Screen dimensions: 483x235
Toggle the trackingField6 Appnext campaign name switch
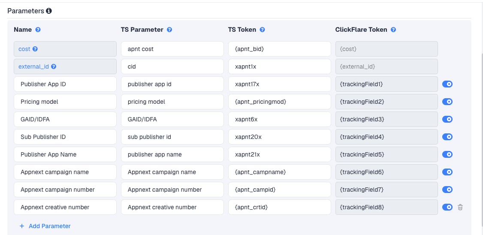pyautogui.click(x=447, y=172)
